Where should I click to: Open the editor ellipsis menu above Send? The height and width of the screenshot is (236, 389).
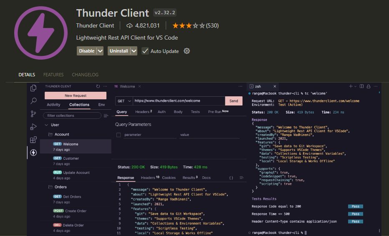pyautogui.click(x=240, y=86)
